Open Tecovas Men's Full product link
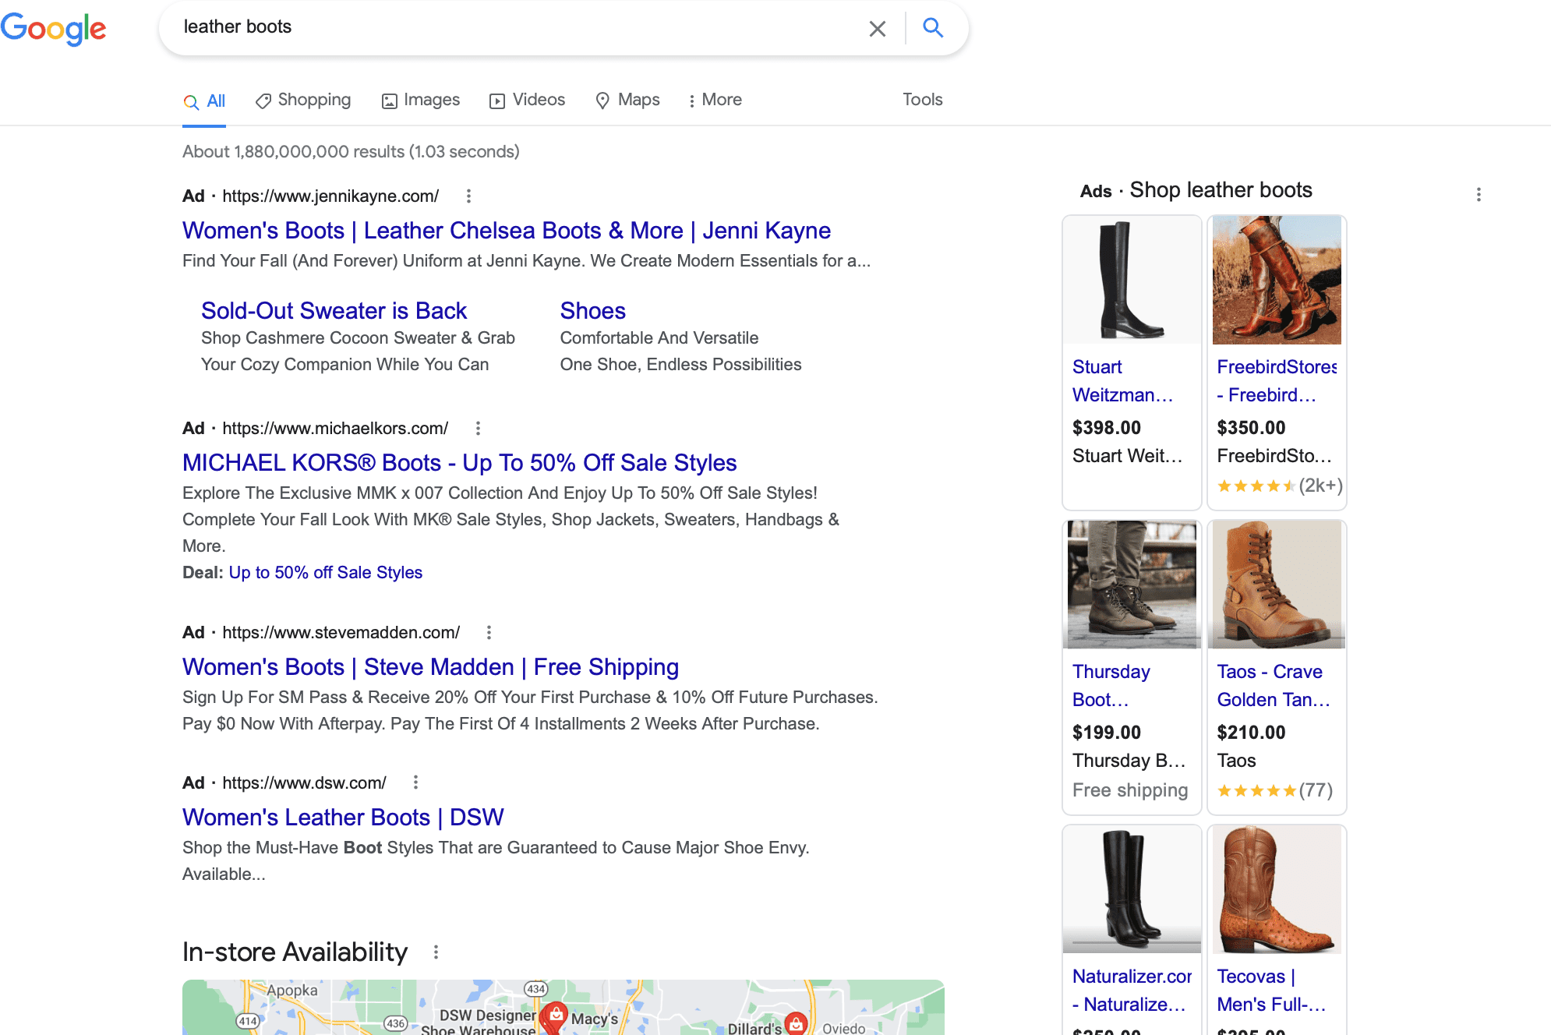The width and height of the screenshot is (1551, 1035). tap(1271, 991)
